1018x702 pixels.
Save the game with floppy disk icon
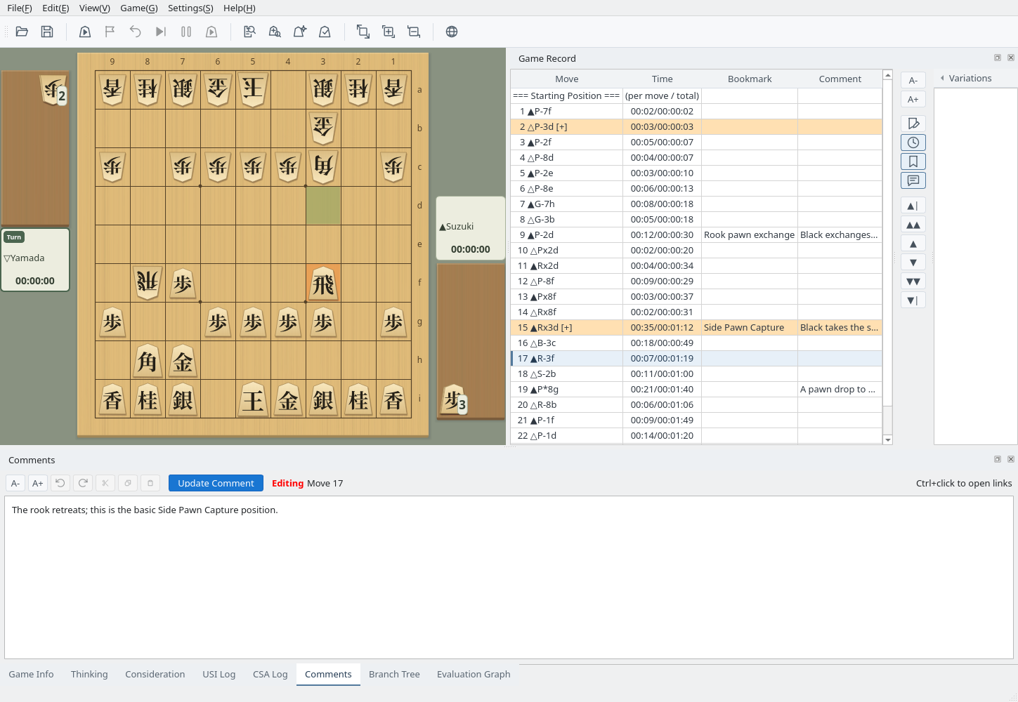[x=47, y=32]
